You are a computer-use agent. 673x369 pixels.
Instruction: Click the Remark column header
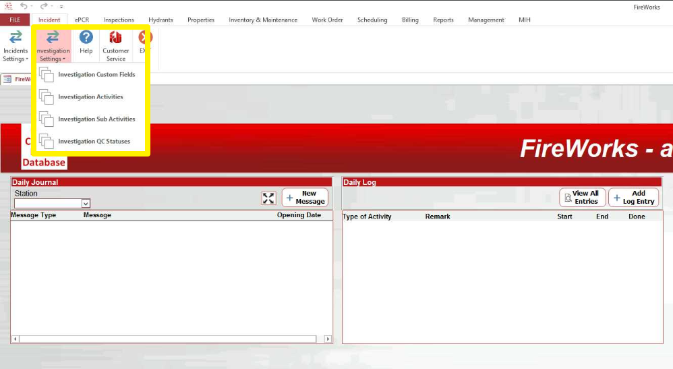pos(438,217)
